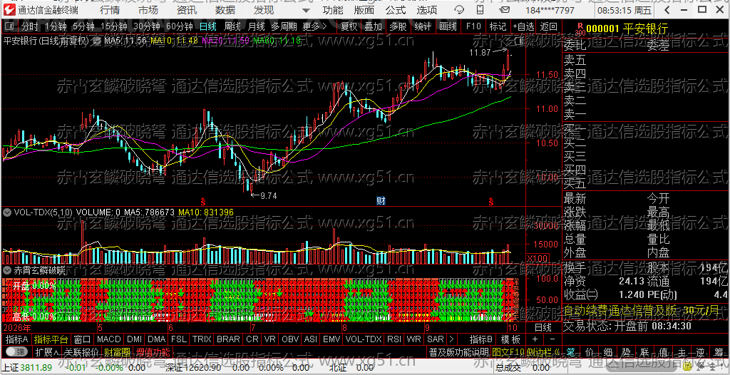
Task: Select the 60分钟 period
Action: point(180,27)
